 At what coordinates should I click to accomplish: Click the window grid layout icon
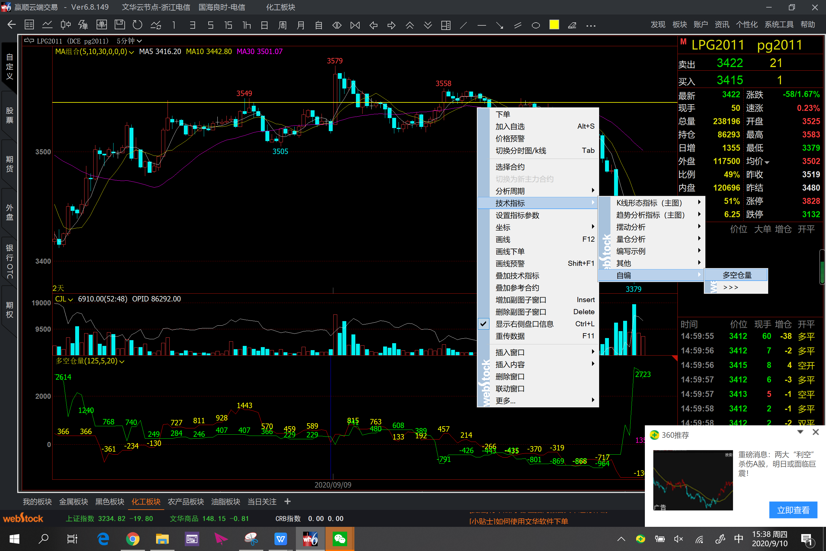pos(446,25)
